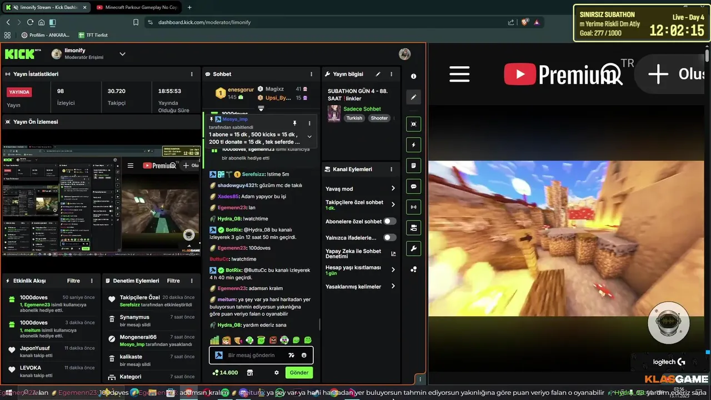Screen dimensions: 711x400
Task: Expand Yavaş mod settings
Action: pos(393,188)
